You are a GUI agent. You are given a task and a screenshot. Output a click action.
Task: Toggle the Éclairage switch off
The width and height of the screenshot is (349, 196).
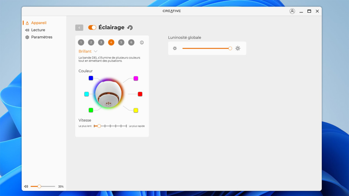pyautogui.click(x=92, y=27)
